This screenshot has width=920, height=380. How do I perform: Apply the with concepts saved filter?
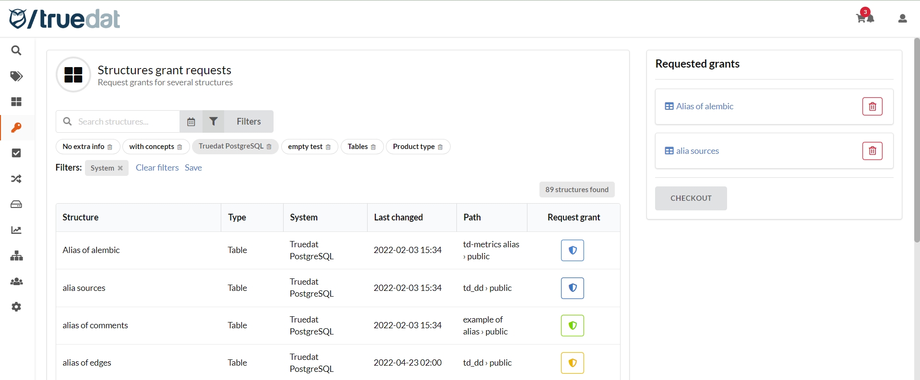pyautogui.click(x=151, y=147)
